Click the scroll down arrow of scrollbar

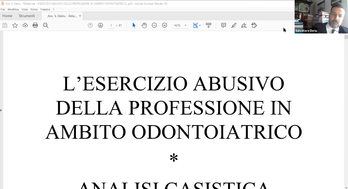(x=346, y=187)
